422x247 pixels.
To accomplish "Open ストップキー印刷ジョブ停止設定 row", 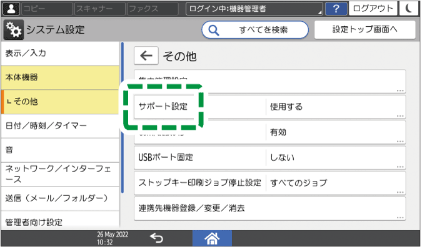I will (269, 183).
